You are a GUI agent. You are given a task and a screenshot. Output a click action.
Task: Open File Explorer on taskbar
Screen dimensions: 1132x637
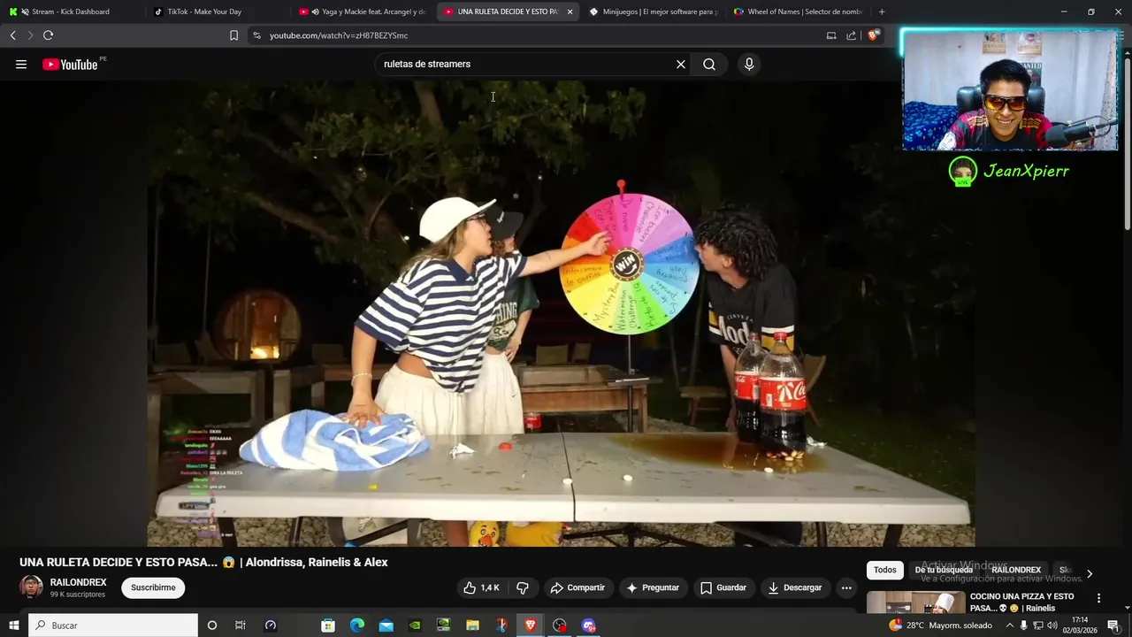coord(472,625)
